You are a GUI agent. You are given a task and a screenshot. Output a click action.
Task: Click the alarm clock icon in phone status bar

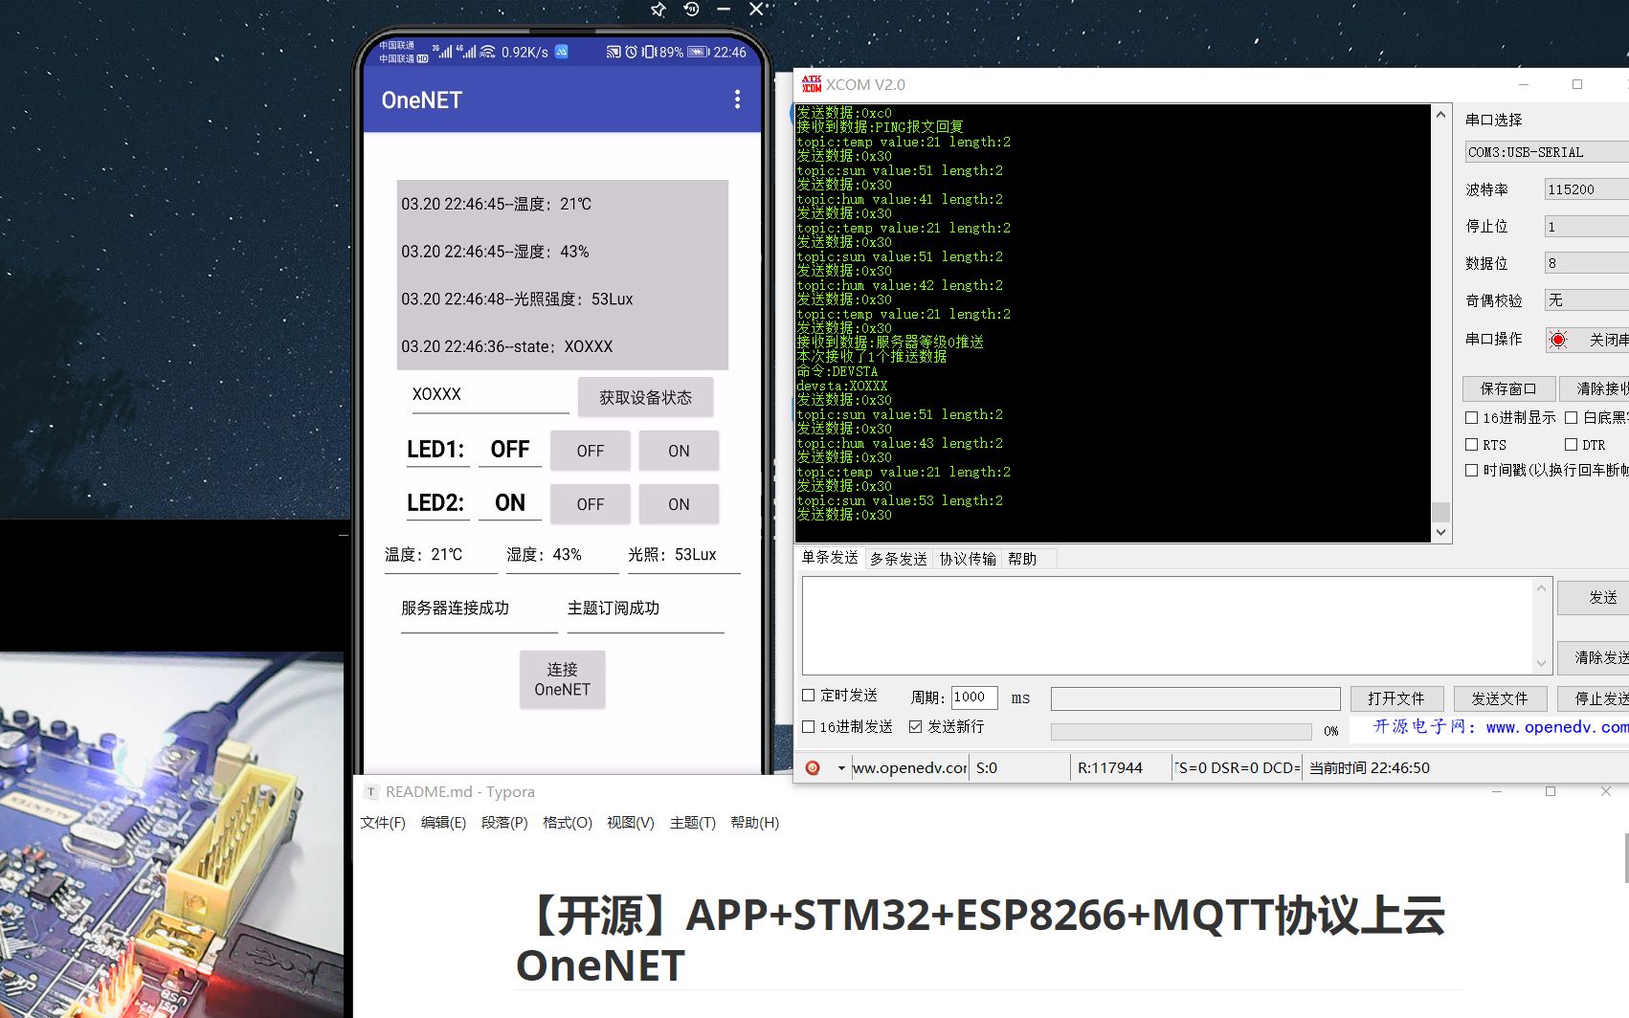(x=633, y=53)
